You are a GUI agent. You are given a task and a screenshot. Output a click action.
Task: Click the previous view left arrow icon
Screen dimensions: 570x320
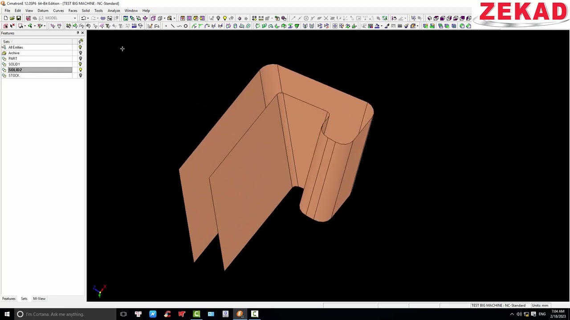(239, 18)
